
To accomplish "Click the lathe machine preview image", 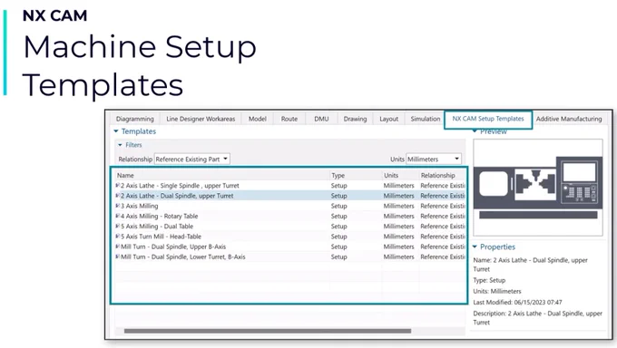I will 538,188.
